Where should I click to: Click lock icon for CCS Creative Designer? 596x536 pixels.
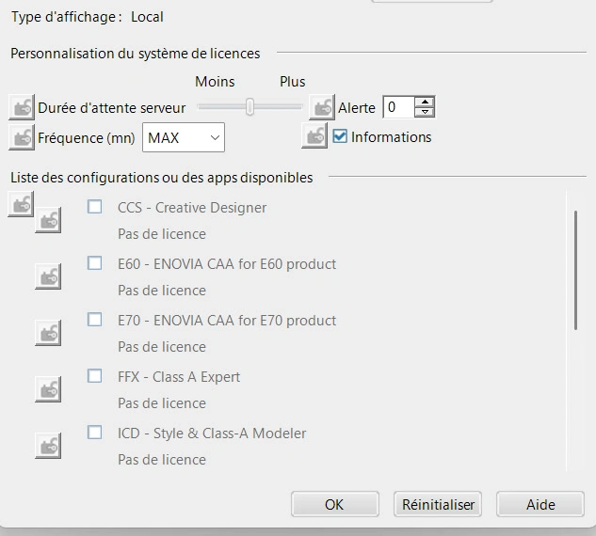point(48,220)
